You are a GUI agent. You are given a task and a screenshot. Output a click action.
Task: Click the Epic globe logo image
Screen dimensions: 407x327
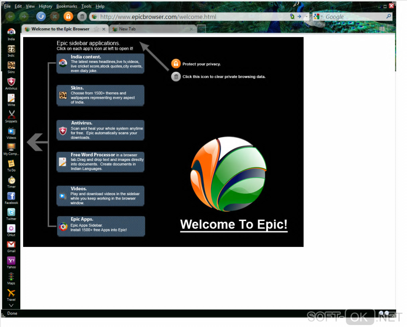coord(229,174)
